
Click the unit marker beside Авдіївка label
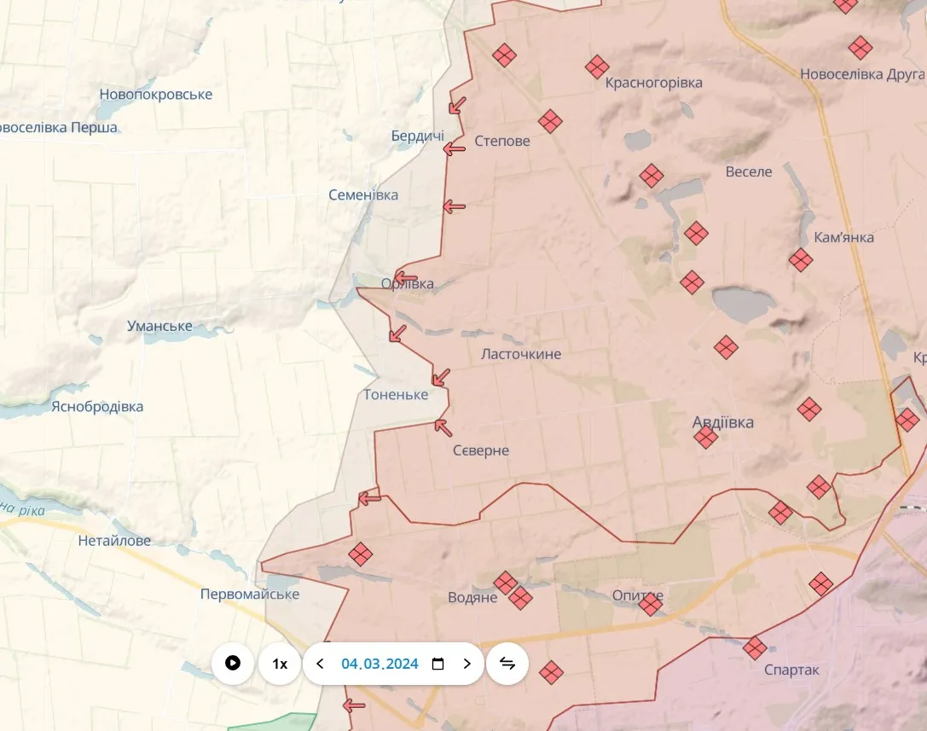[705, 438]
